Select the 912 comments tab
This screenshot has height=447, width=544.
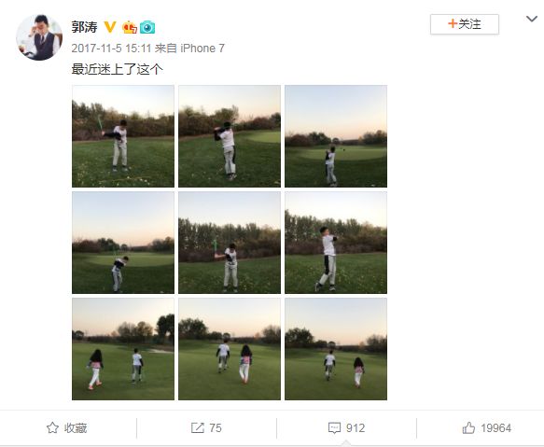coord(346,428)
